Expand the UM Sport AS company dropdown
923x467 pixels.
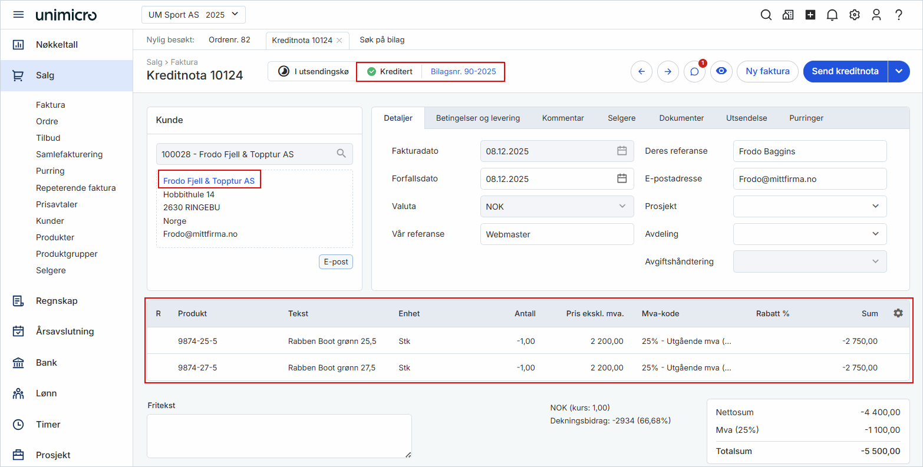pyautogui.click(x=193, y=15)
